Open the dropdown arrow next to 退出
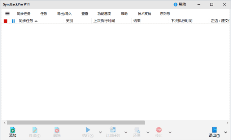 coord(226,132)
